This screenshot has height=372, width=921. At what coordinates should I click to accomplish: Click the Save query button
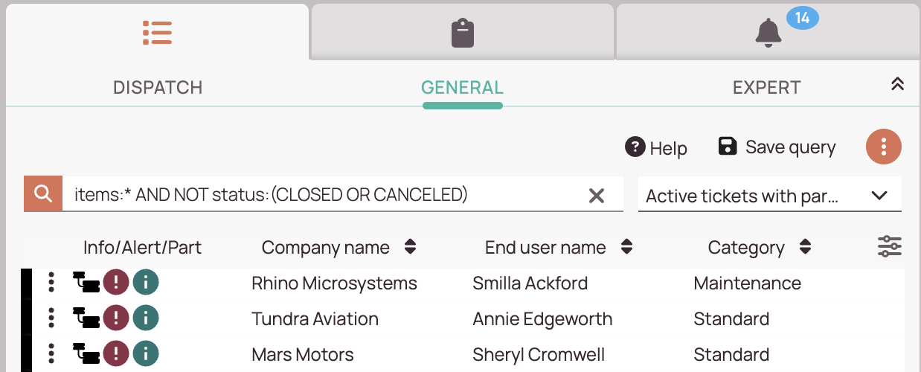777,147
